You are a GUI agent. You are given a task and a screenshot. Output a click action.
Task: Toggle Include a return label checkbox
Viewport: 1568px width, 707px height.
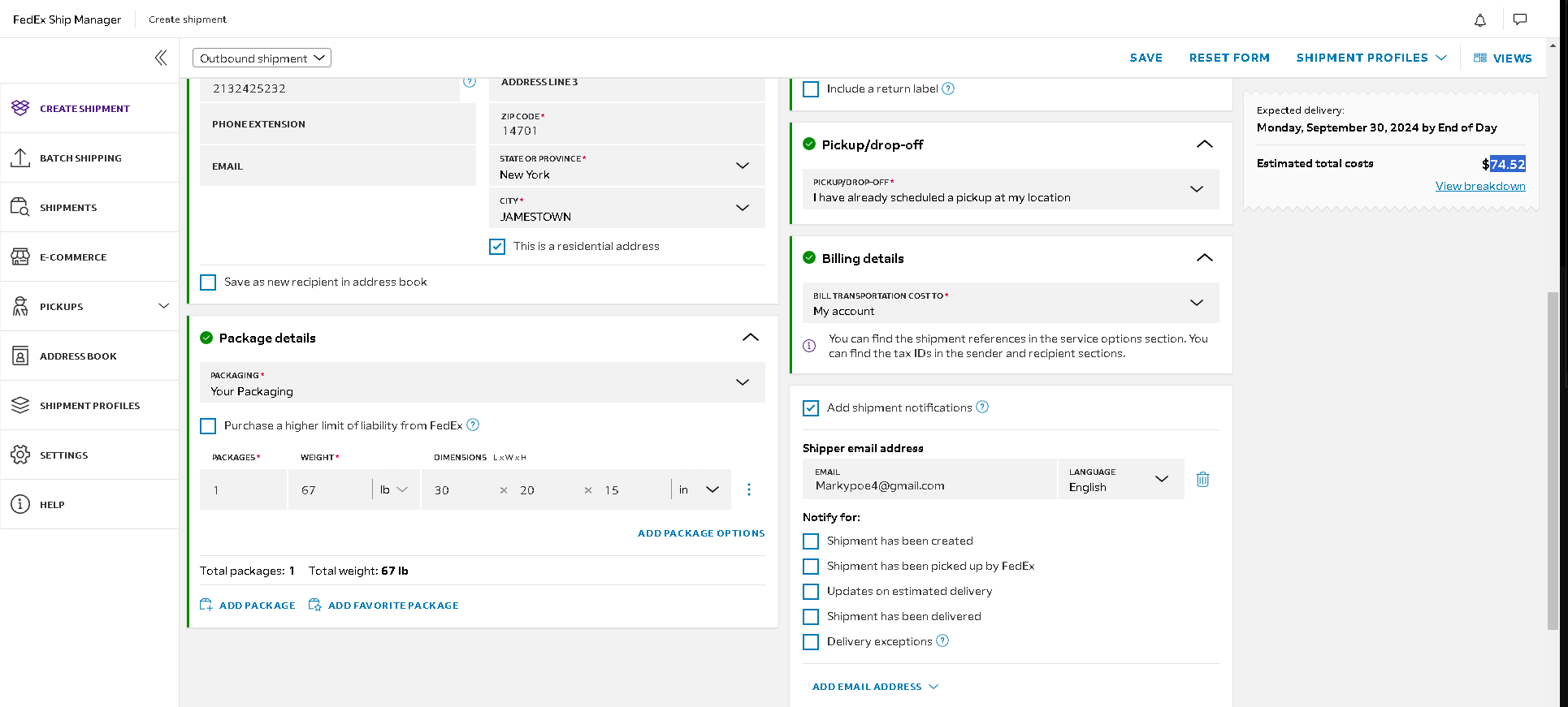click(811, 89)
